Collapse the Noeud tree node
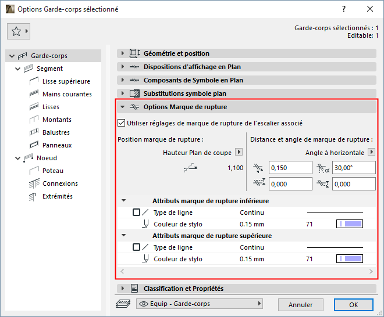This screenshot has height=317, width=384. click(17, 158)
